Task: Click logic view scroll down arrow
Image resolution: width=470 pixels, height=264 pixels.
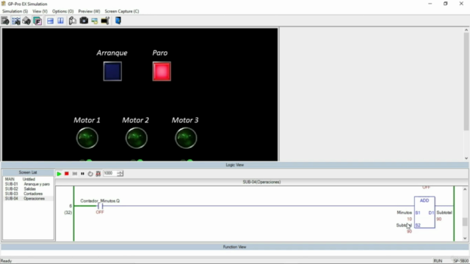Action: [465, 238]
